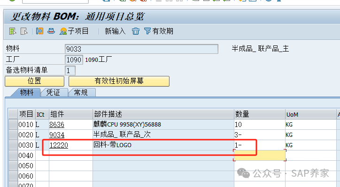Click quantity cell showing 3-

(x=260, y=135)
